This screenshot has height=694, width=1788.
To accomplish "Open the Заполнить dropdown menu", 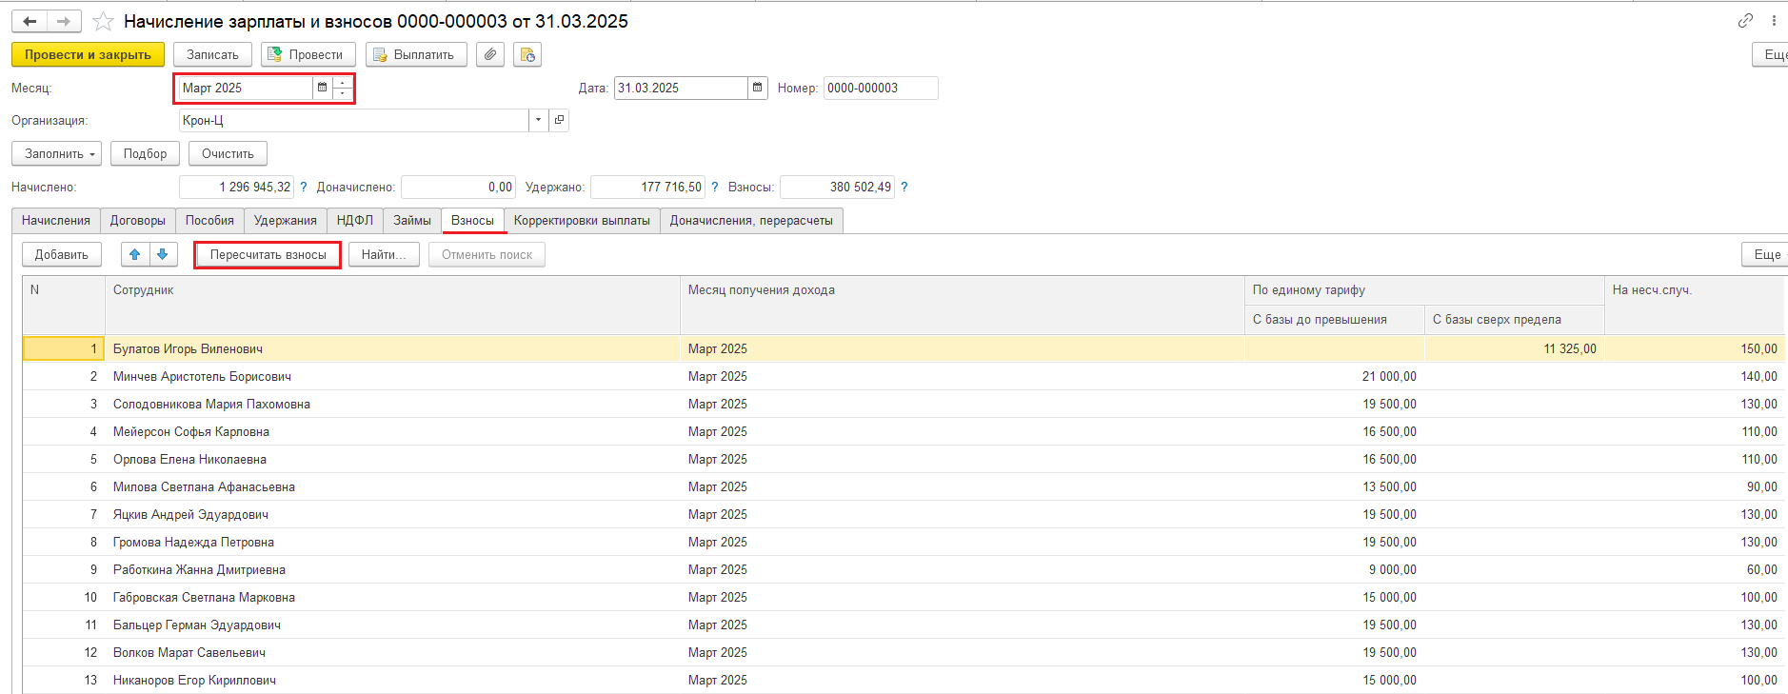I will (x=56, y=153).
